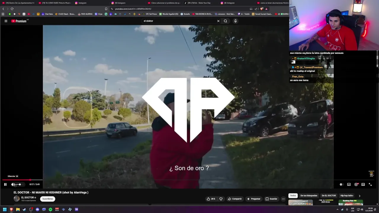The height and width of the screenshot is (213, 379).
Task: Open the player settings gear
Action: click(x=356, y=184)
